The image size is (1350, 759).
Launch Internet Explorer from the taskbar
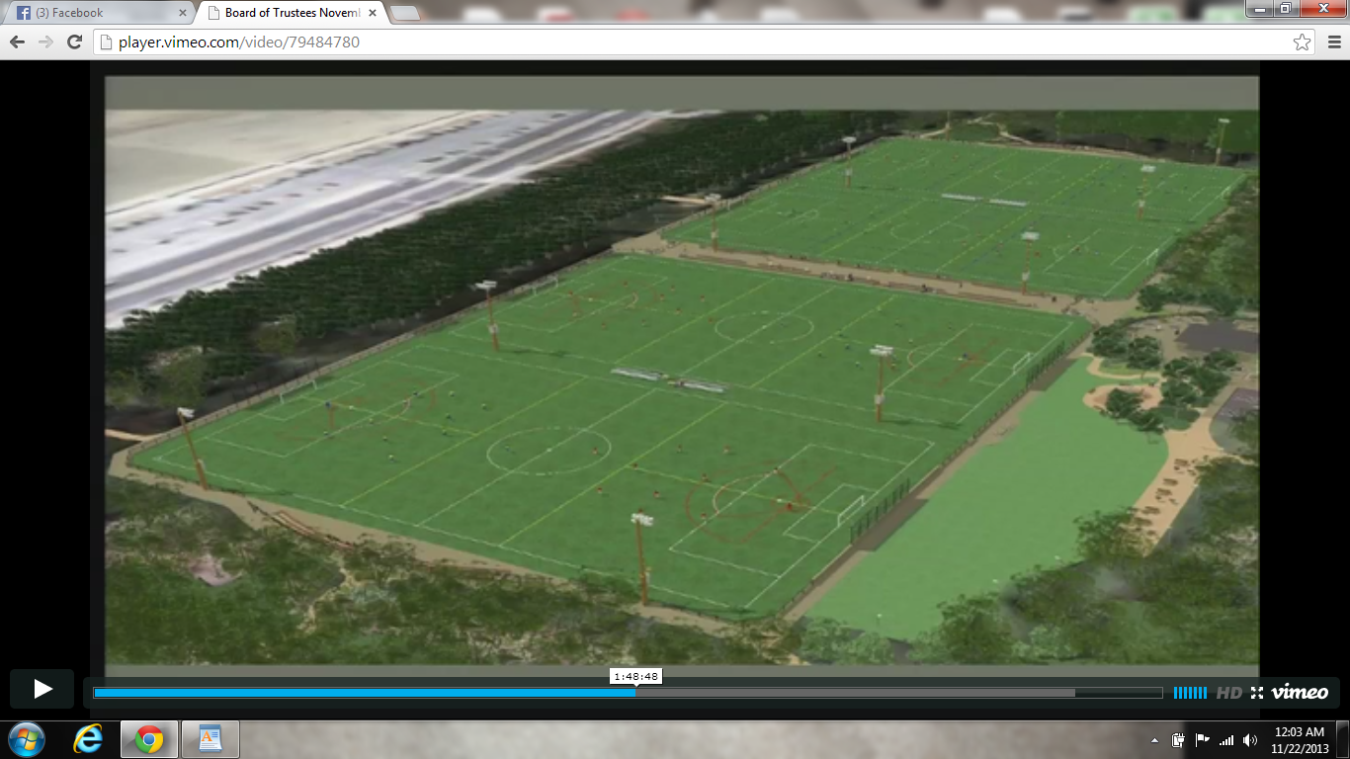pyautogui.click(x=88, y=738)
